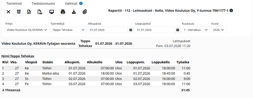The width and height of the screenshot is (253, 98).
Task: Expand the Kuukausi Heinäkuu dropdown
Action: [x=196, y=30]
